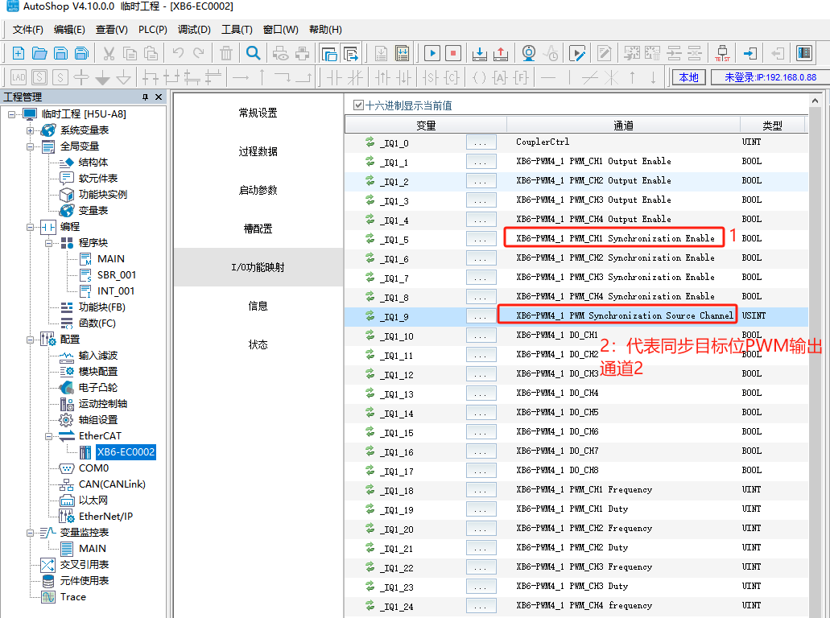
Task: Click the Upload from PLC icon
Action: 500,53
